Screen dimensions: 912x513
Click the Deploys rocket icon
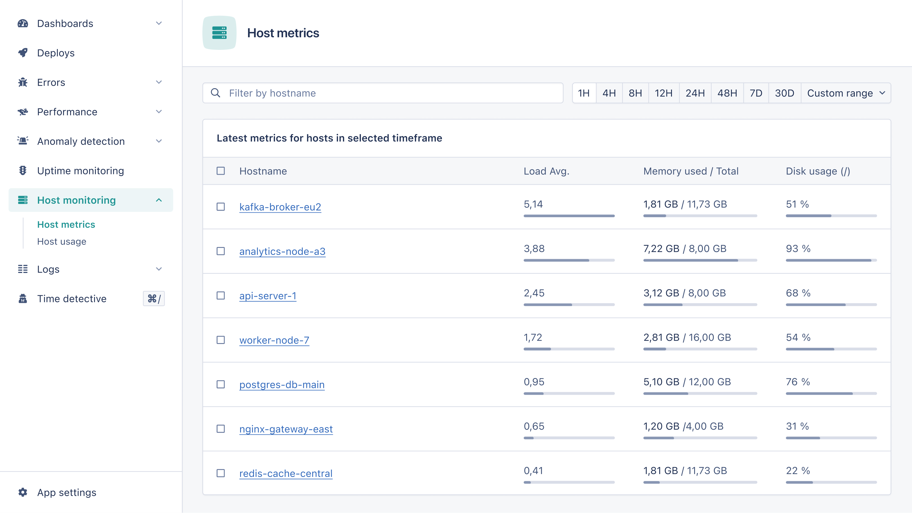[23, 53]
